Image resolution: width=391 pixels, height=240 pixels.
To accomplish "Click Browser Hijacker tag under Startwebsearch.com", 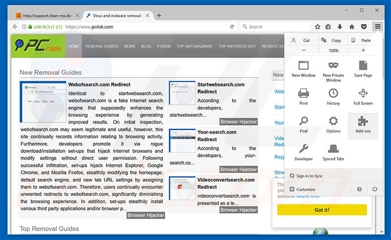I will point(239,122).
